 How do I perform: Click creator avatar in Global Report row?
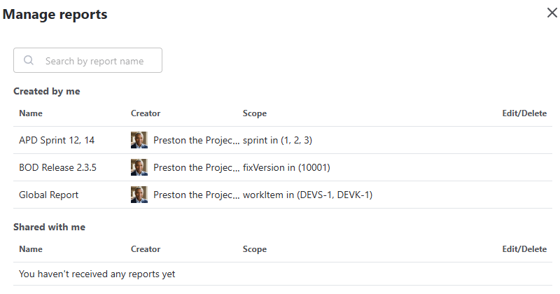pyautogui.click(x=139, y=195)
